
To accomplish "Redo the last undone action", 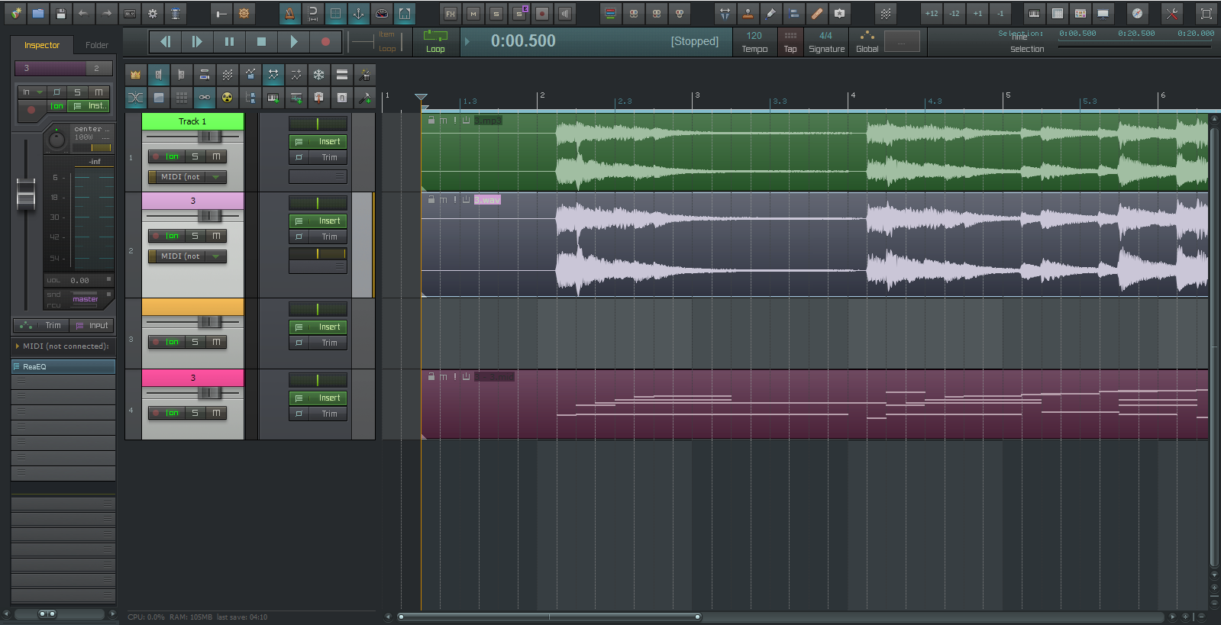I will coord(106,13).
